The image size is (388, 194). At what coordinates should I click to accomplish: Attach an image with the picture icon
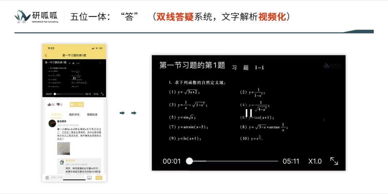pos(89,178)
